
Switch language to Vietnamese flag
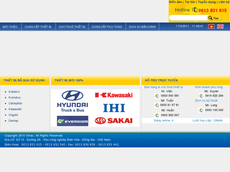pos(211,27)
